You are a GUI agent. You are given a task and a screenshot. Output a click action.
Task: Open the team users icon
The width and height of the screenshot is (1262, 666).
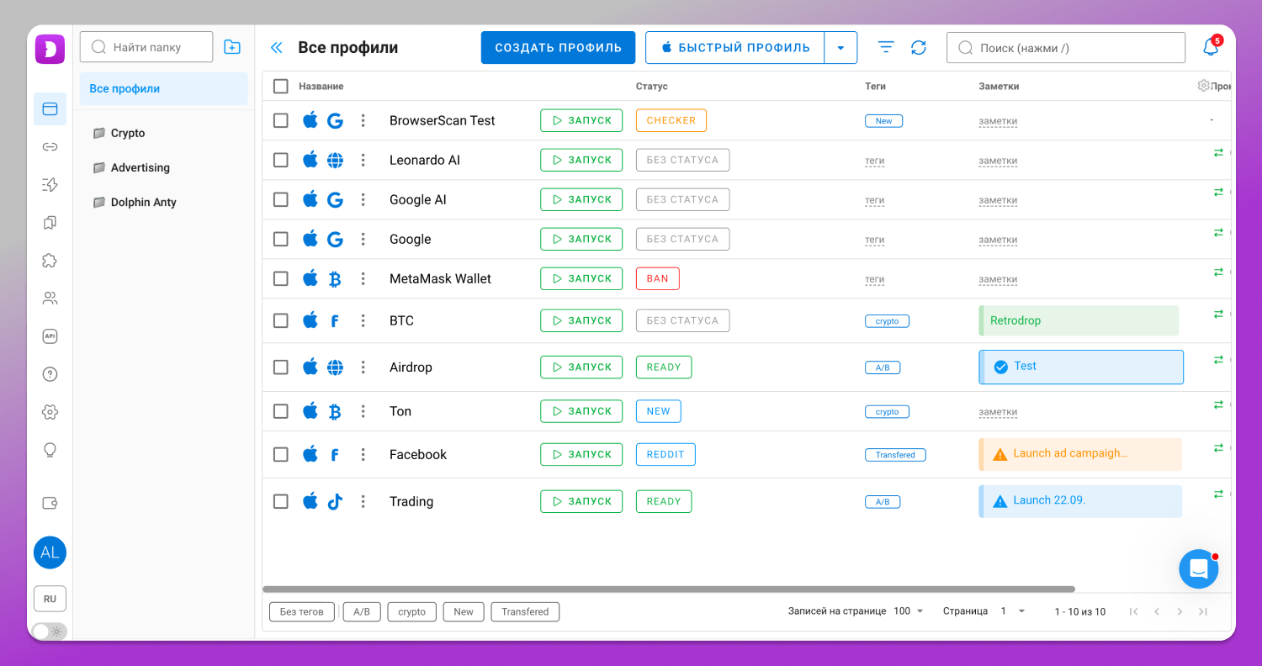tap(50, 299)
